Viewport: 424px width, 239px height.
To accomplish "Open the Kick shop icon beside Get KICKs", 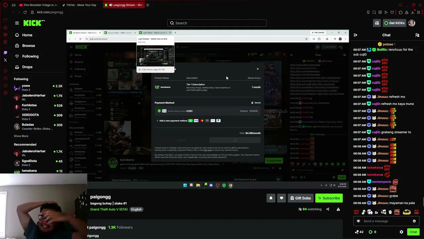I will 377,23.
